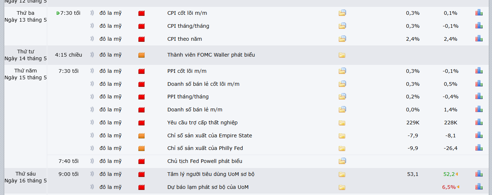
Task: Expand revision arrow beside 52,2 previous value
Action: (x=457, y=174)
